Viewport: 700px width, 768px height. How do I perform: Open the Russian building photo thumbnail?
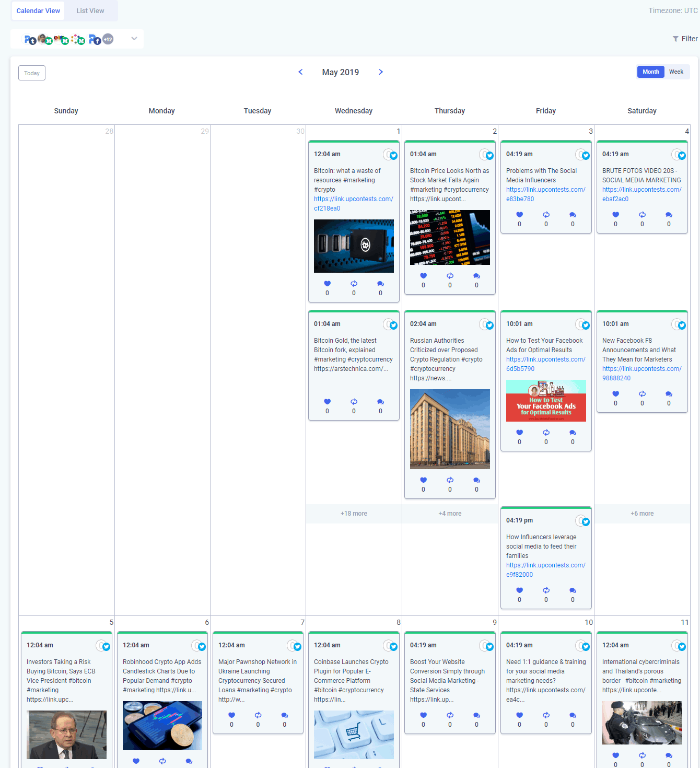pyautogui.click(x=450, y=429)
